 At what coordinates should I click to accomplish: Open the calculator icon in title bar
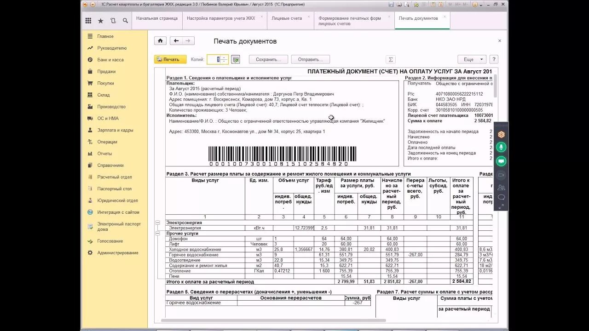point(433,4)
